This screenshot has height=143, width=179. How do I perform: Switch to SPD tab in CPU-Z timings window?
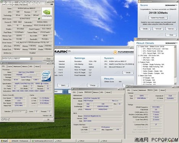[x=156, y=90]
